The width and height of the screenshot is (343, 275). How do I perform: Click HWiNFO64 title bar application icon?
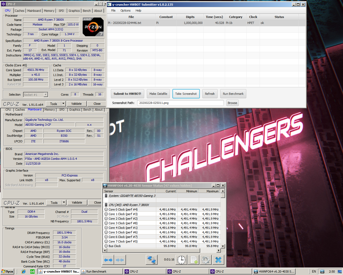pos(105,186)
